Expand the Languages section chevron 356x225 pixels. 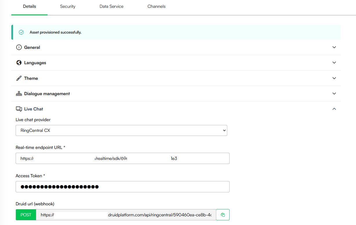tap(334, 63)
